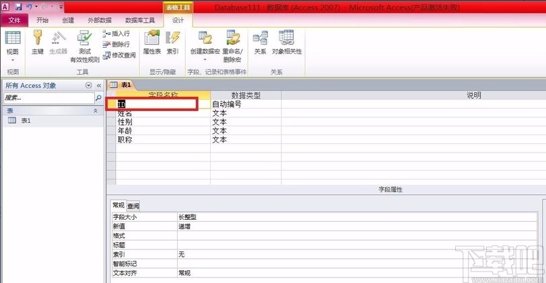
Task: Open the 关系 relationships window
Action: pyautogui.click(x=260, y=42)
